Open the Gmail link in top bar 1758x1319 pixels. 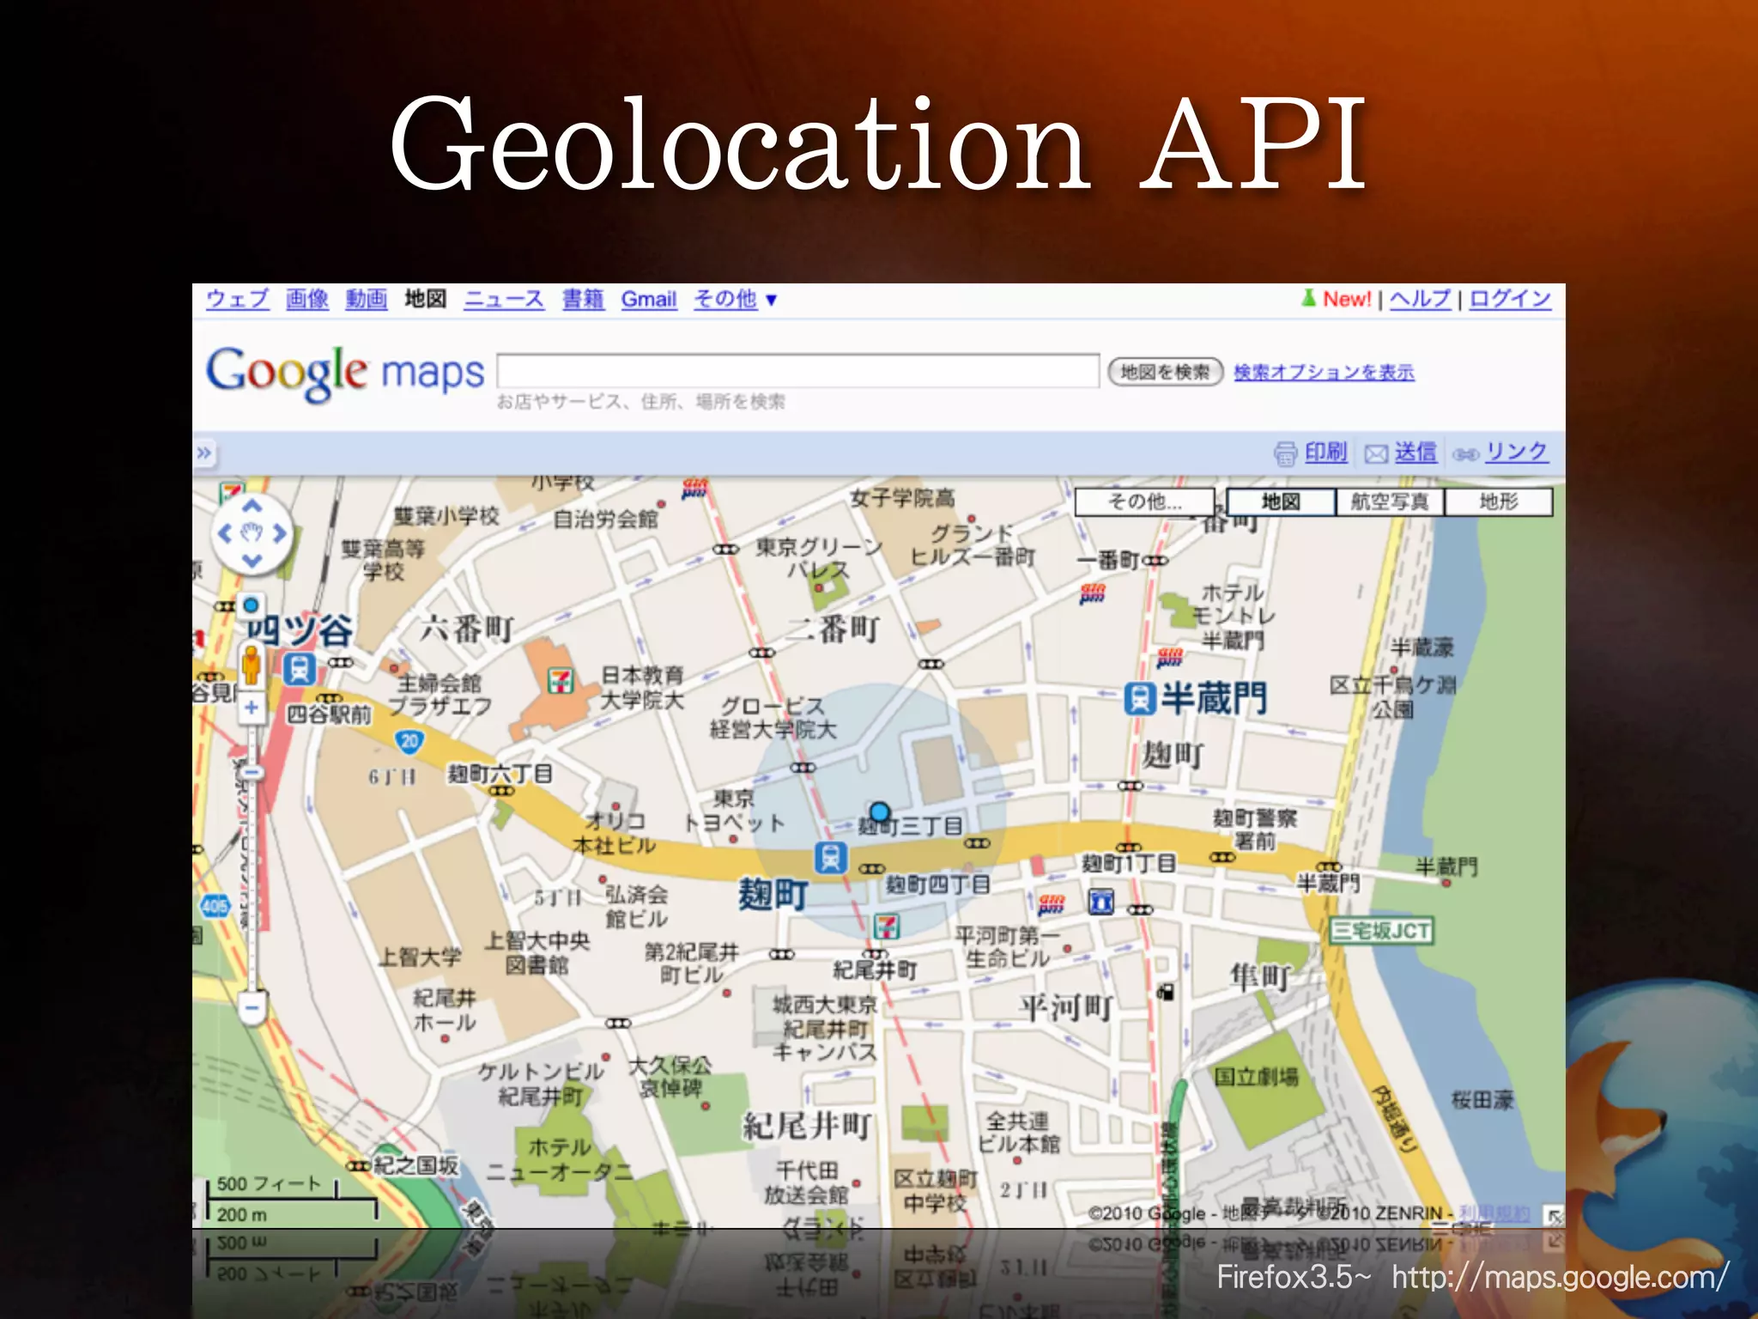pyautogui.click(x=648, y=299)
